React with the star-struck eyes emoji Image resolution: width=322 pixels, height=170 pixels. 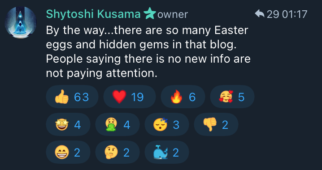[x=68, y=124]
